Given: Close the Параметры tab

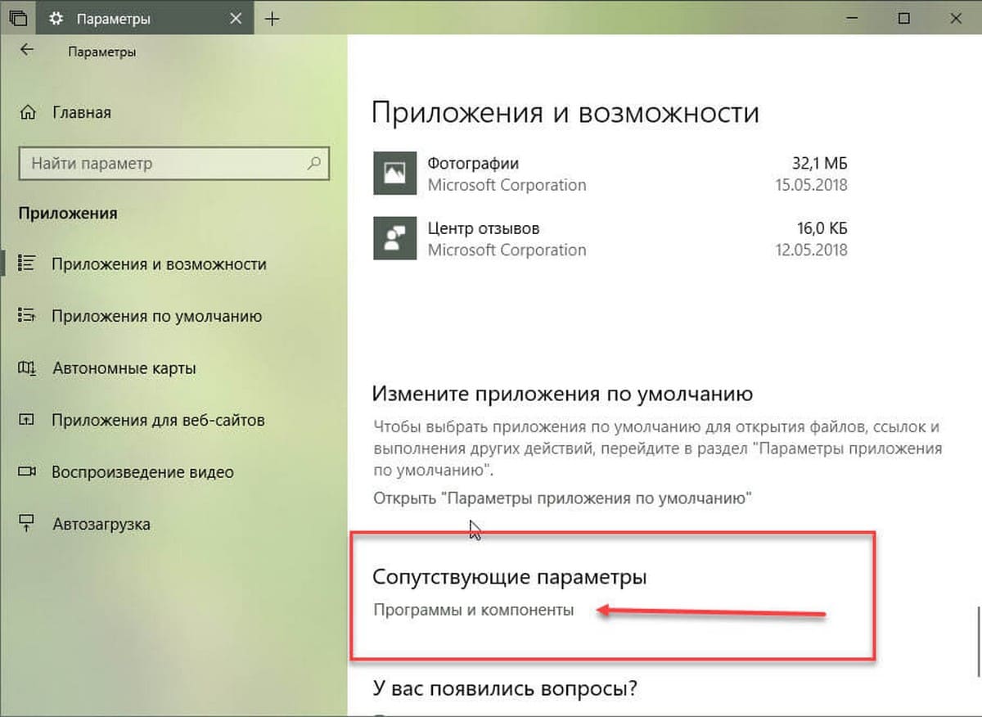Looking at the screenshot, I should pos(235,19).
